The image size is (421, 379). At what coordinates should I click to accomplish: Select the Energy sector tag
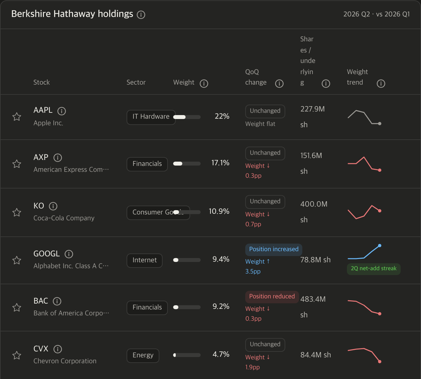[143, 355]
